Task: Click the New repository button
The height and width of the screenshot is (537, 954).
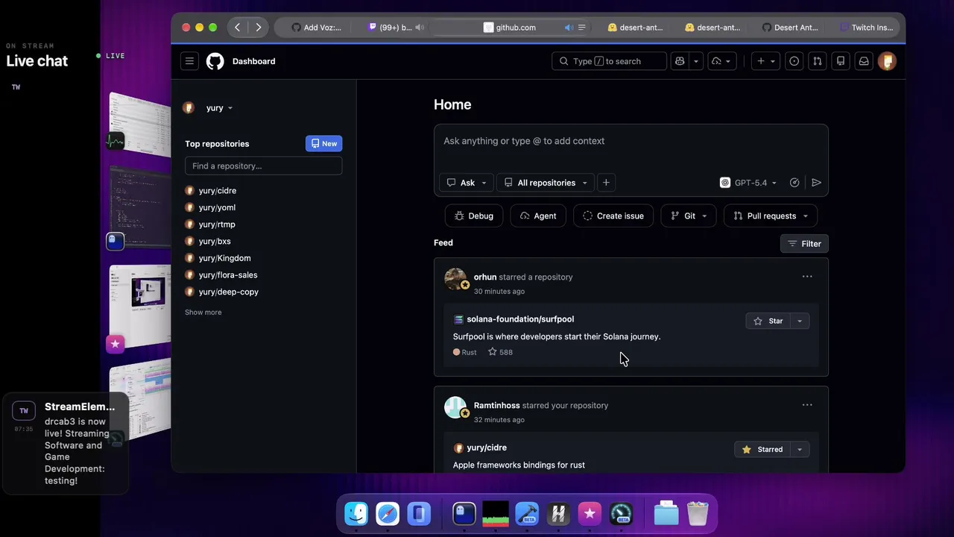Action: [x=324, y=143]
